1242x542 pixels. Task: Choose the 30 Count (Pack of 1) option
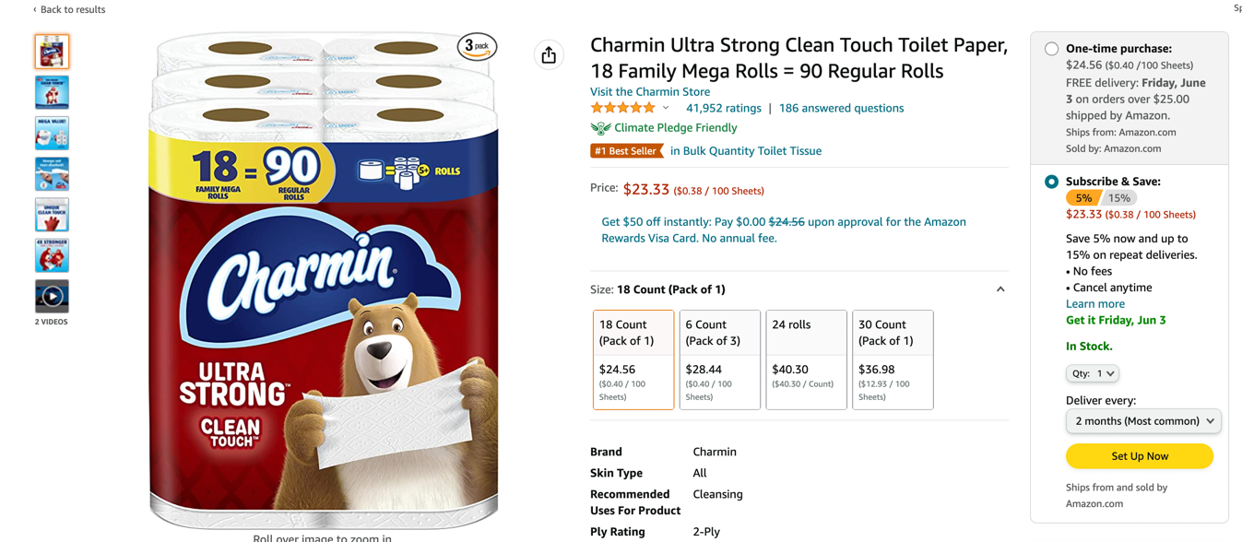click(893, 359)
